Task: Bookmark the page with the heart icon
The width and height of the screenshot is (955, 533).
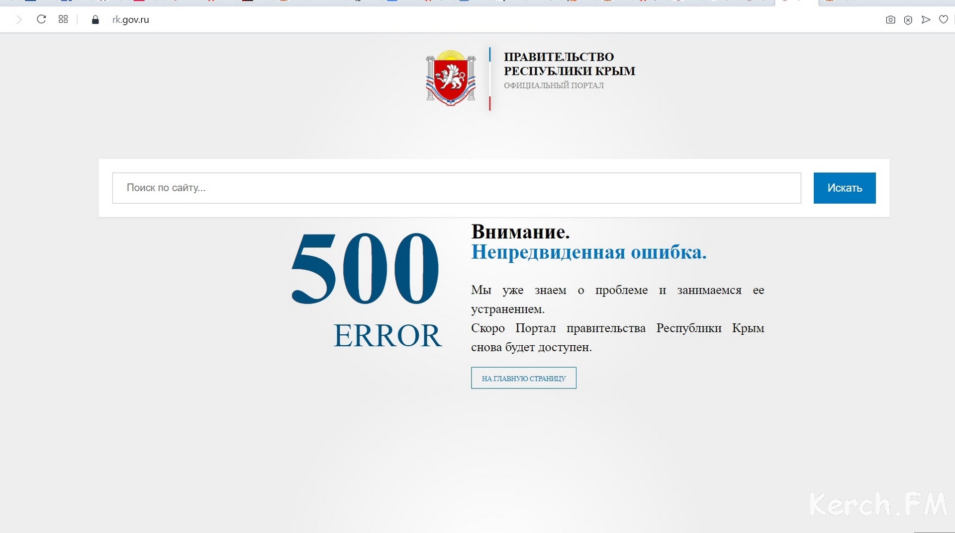Action: click(943, 20)
